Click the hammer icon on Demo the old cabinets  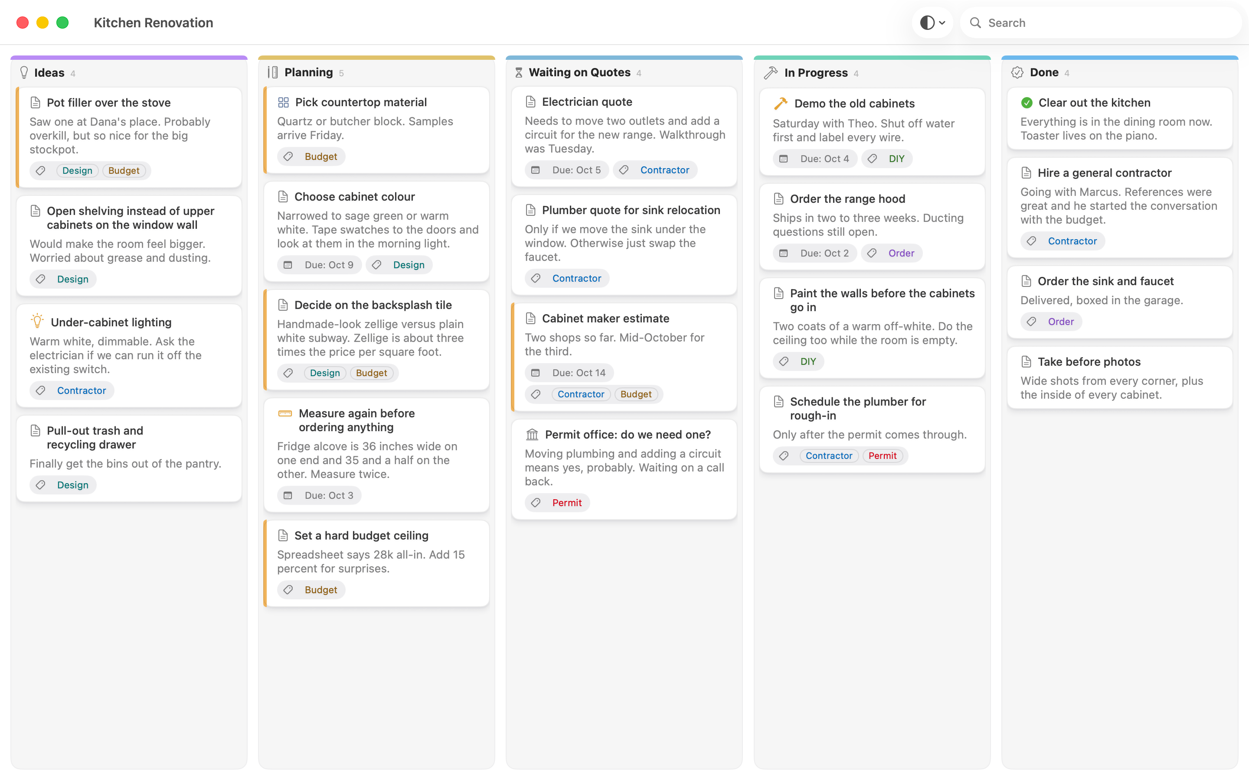(780, 103)
